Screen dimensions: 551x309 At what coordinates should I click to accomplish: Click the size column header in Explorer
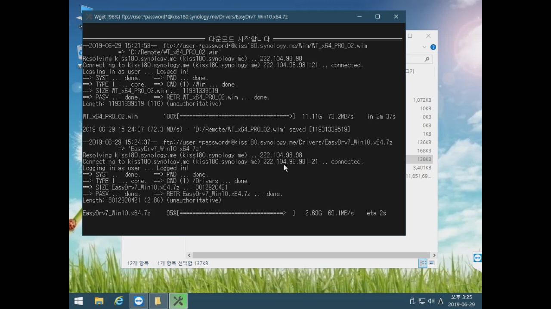(410, 71)
